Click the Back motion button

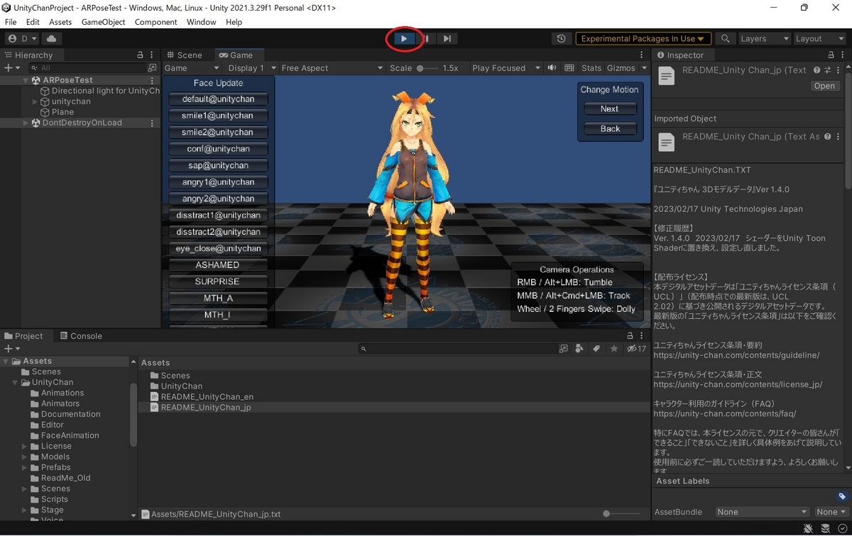click(610, 129)
